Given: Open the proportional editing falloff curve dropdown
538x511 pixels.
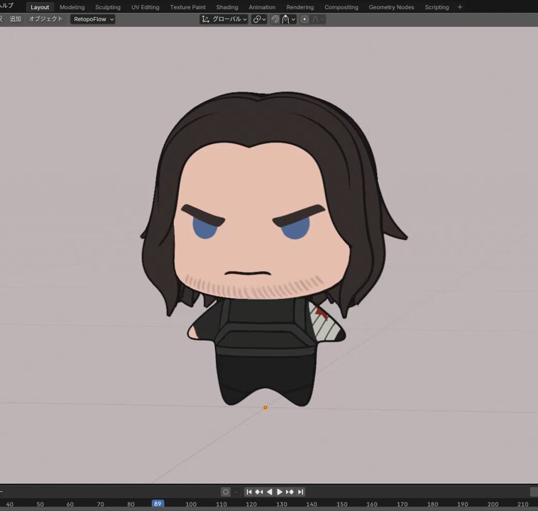Looking at the screenshot, I should [318, 19].
